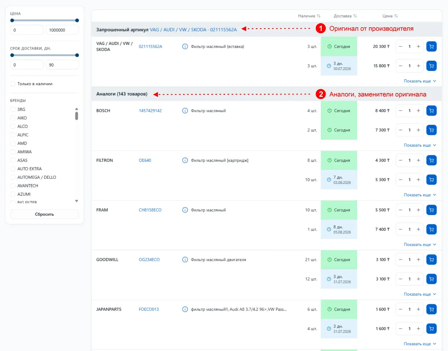Add FRAM filter priced 5 500 to cart
448x351 pixels.
click(x=431, y=210)
